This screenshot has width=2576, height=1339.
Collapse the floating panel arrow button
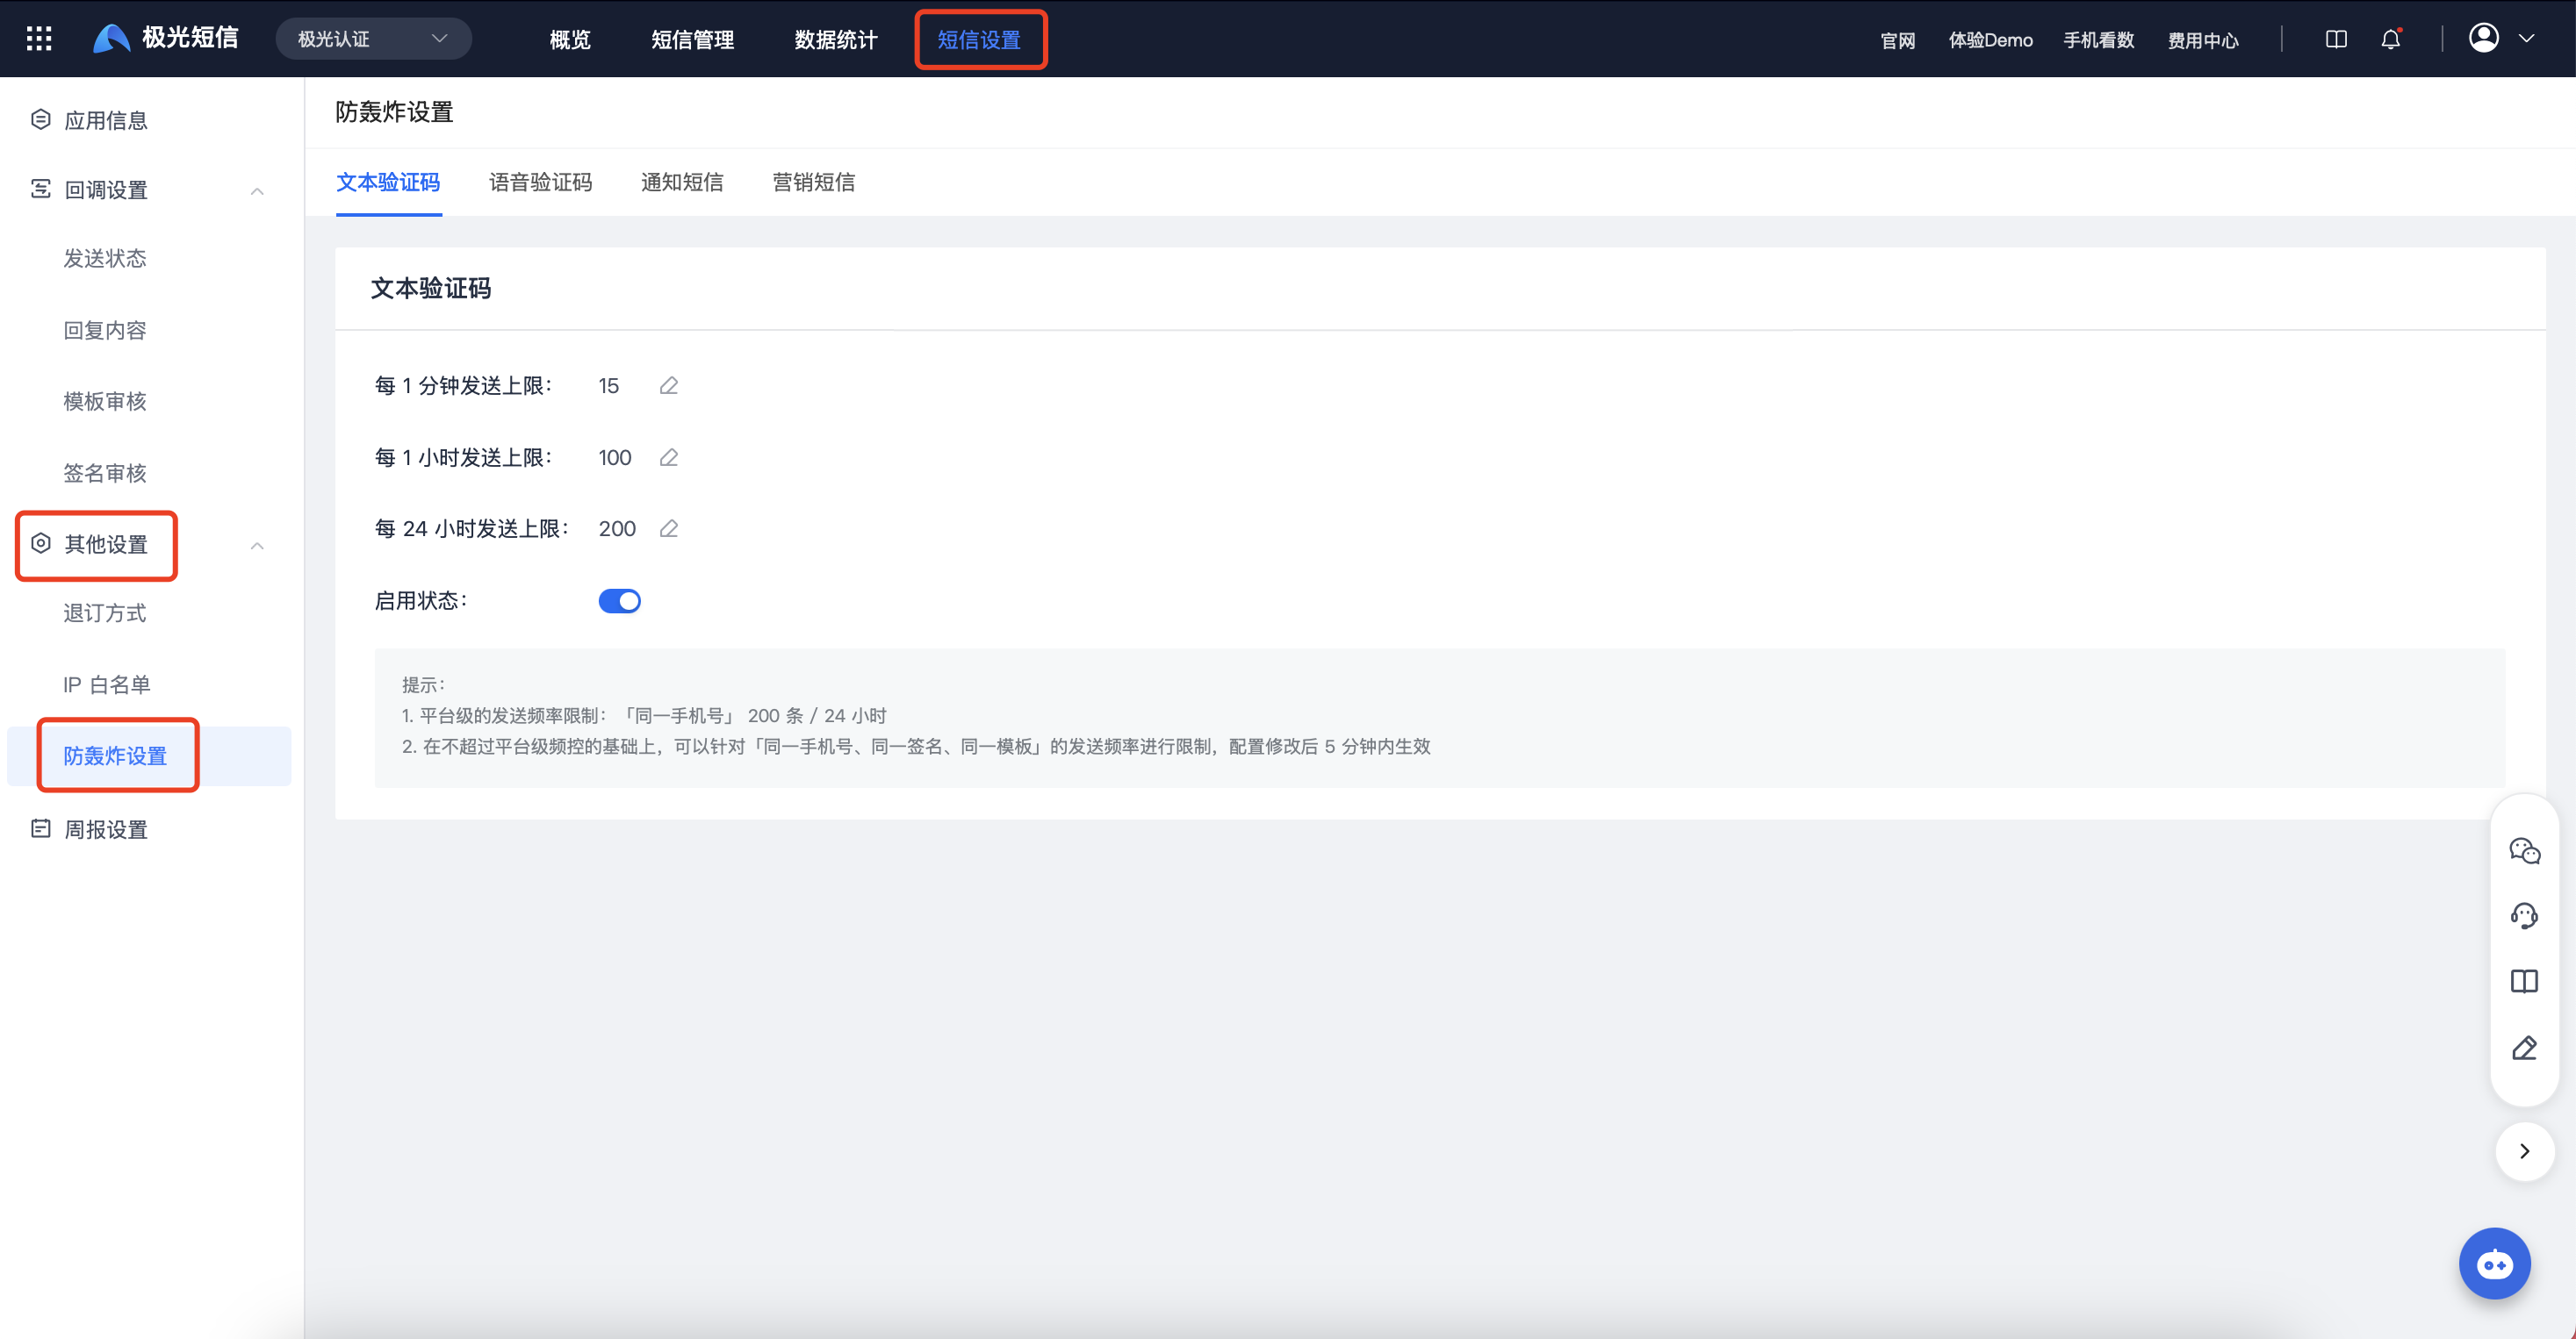click(x=2524, y=1151)
